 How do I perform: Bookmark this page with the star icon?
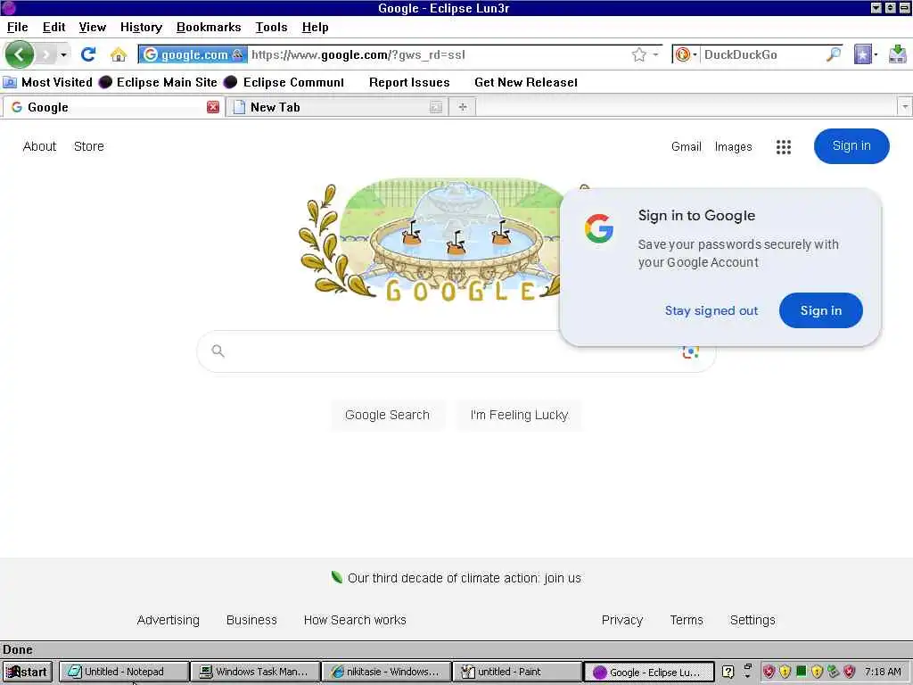638,54
